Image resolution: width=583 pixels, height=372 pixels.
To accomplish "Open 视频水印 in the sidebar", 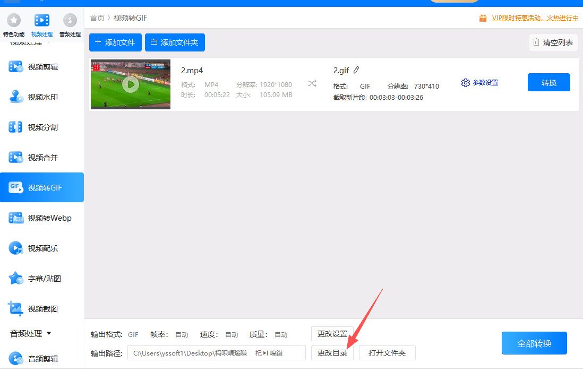I will point(42,97).
